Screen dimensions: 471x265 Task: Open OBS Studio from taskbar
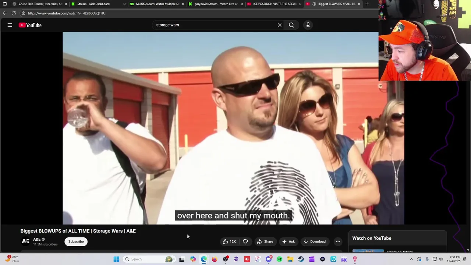pos(225,259)
